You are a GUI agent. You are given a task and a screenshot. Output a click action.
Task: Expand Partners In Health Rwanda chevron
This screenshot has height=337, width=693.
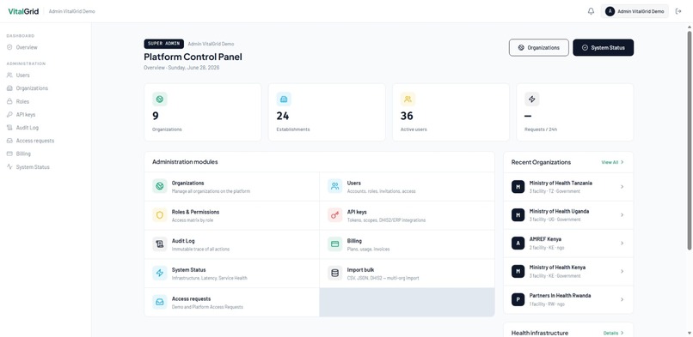coord(622,299)
